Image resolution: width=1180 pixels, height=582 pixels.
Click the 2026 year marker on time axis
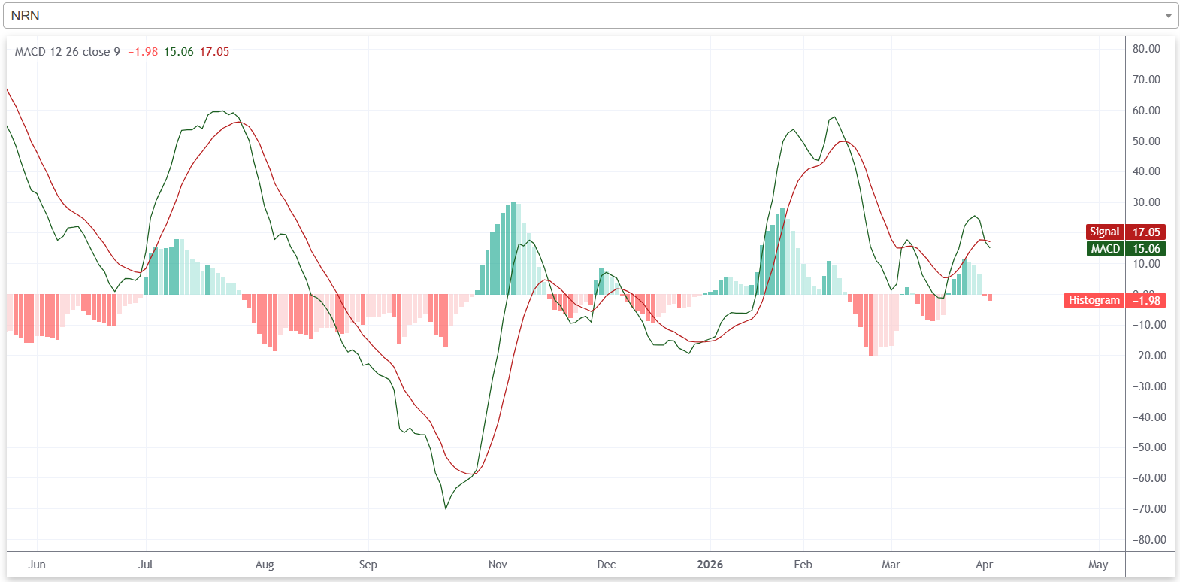coord(710,565)
